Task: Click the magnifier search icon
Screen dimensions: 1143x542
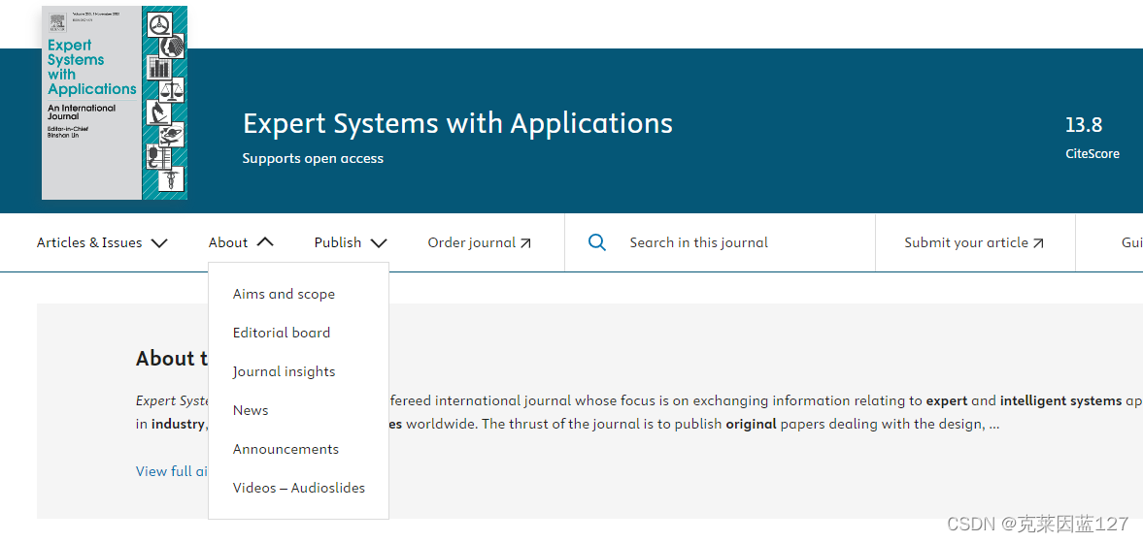Action: tap(597, 242)
